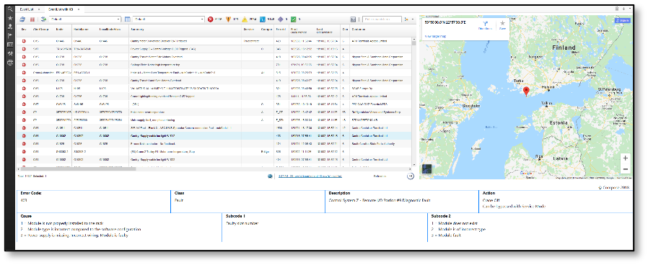Image resolution: width=648 pixels, height=265 pixels.
Task: Click the circular icon at status bar end
Action: (x=410, y=176)
